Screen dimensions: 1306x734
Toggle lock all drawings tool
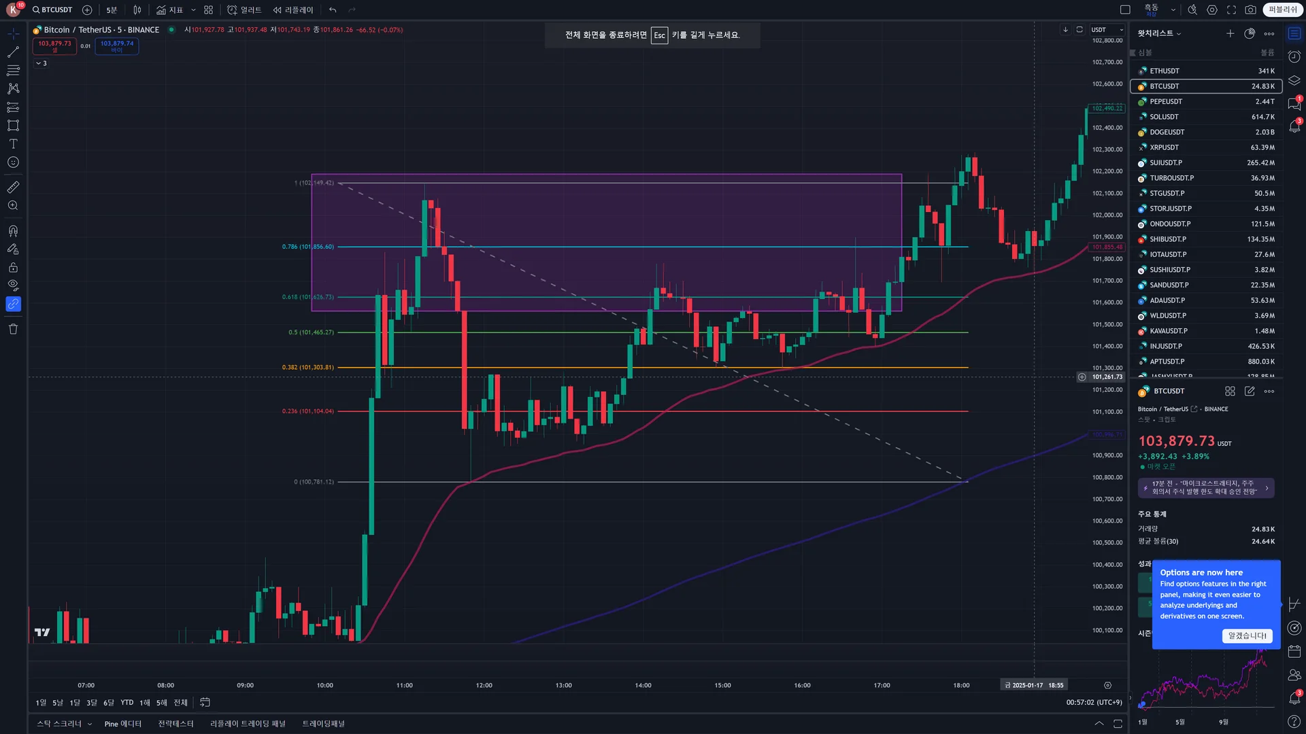point(13,267)
